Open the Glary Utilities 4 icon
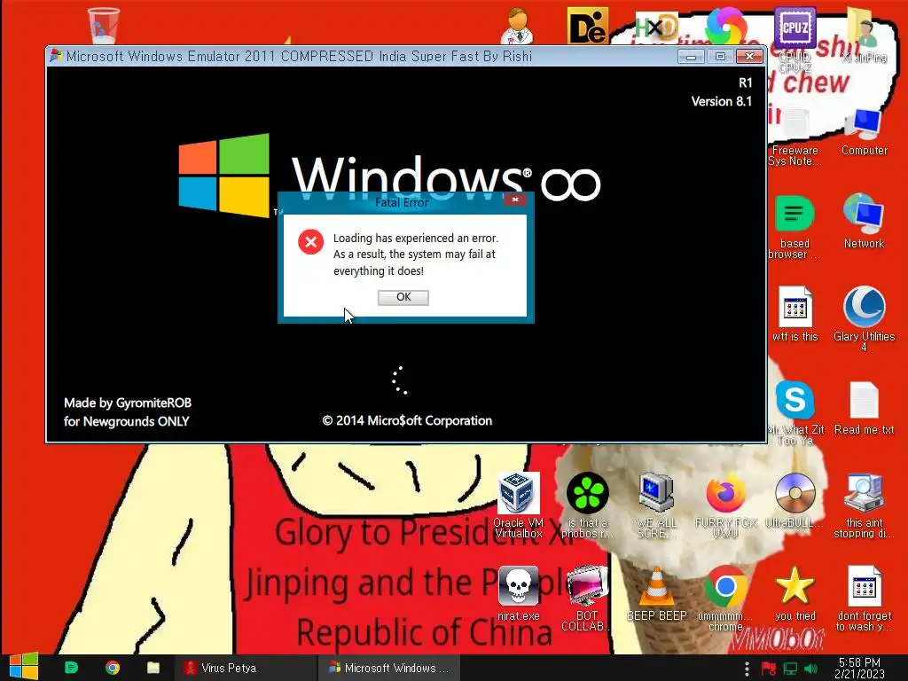The height and width of the screenshot is (681, 908). pyautogui.click(x=864, y=318)
